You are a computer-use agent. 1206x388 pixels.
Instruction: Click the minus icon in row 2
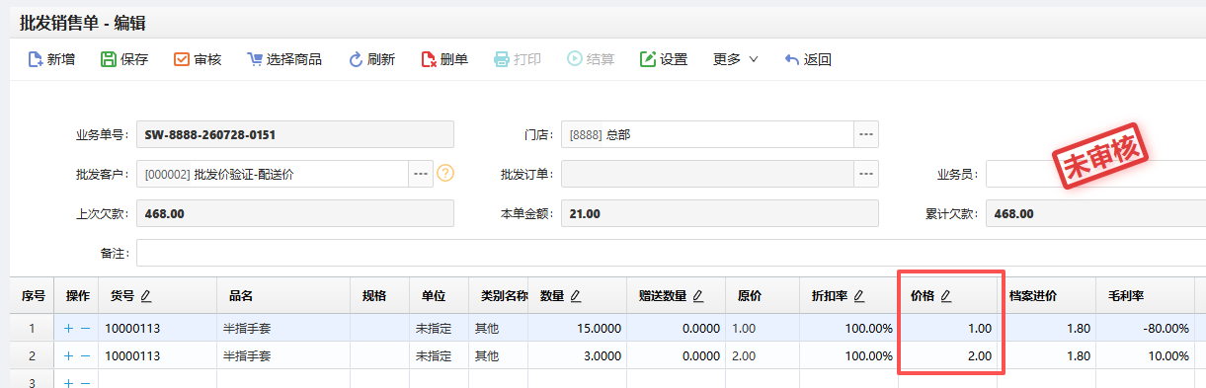[85, 355]
